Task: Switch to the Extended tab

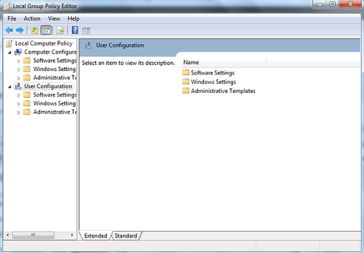Action: click(95, 236)
